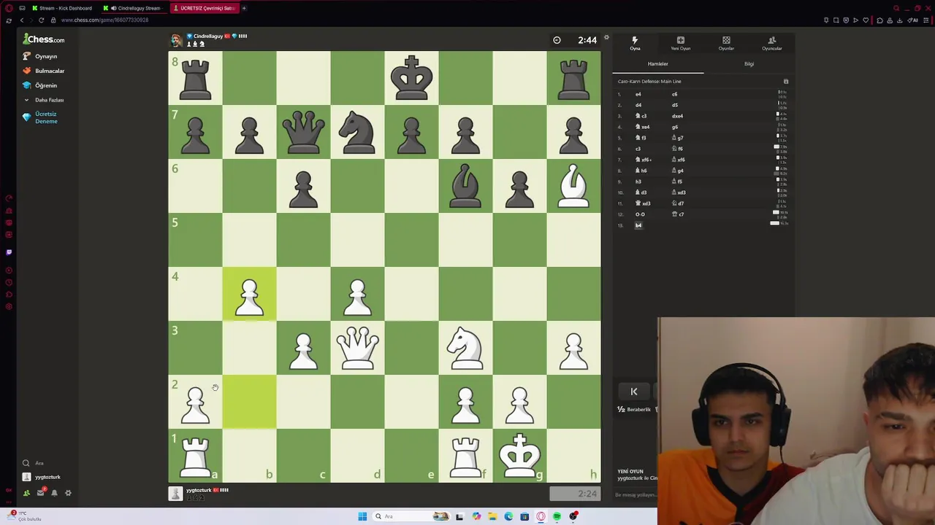The width and height of the screenshot is (935, 525).
Task: Open the Oyna lightning icon tab
Action: 635,44
